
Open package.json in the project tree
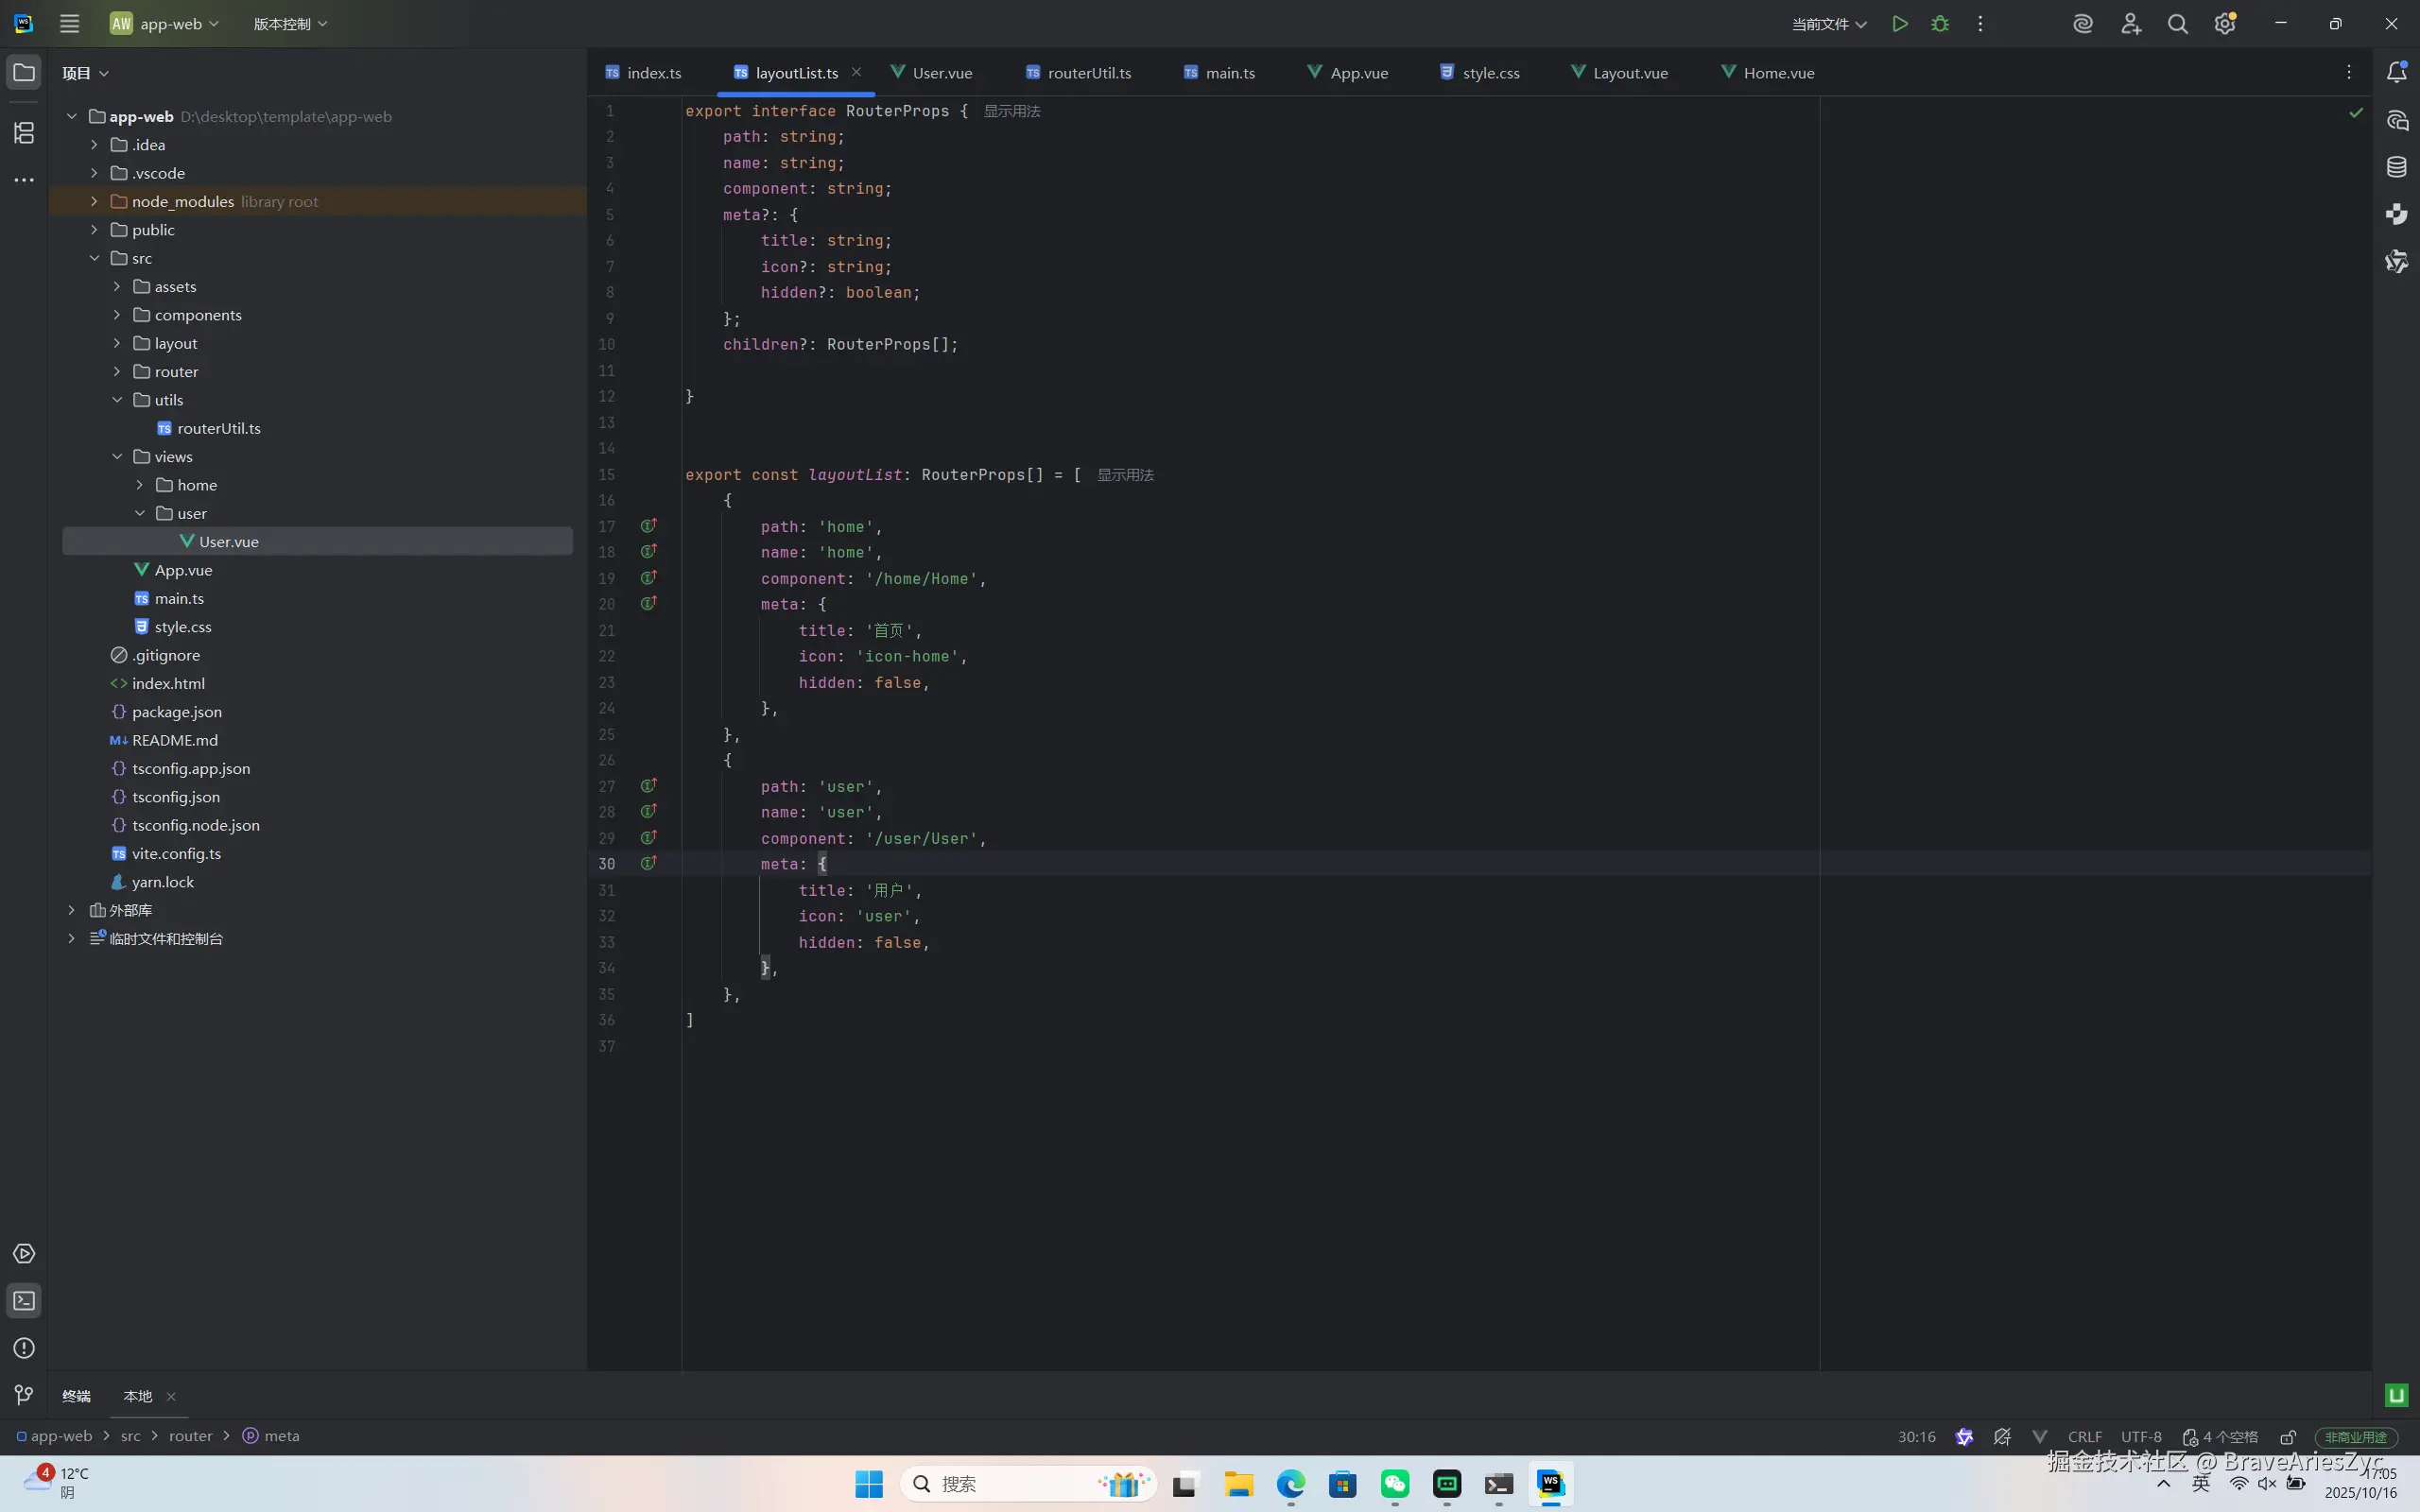(176, 712)
